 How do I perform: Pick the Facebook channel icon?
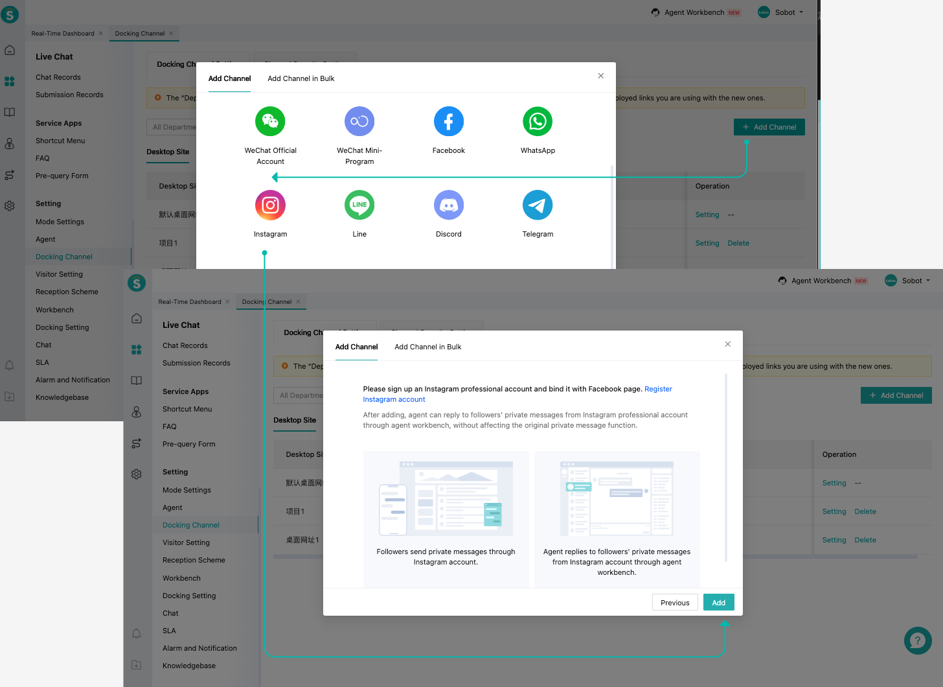(449, 121)
